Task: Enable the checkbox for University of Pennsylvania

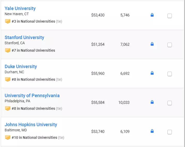Action: [169, 103]
